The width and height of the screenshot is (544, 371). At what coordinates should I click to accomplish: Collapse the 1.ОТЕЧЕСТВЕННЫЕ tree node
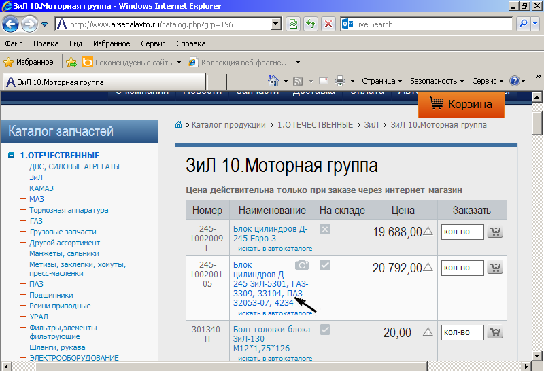[11, 156]
